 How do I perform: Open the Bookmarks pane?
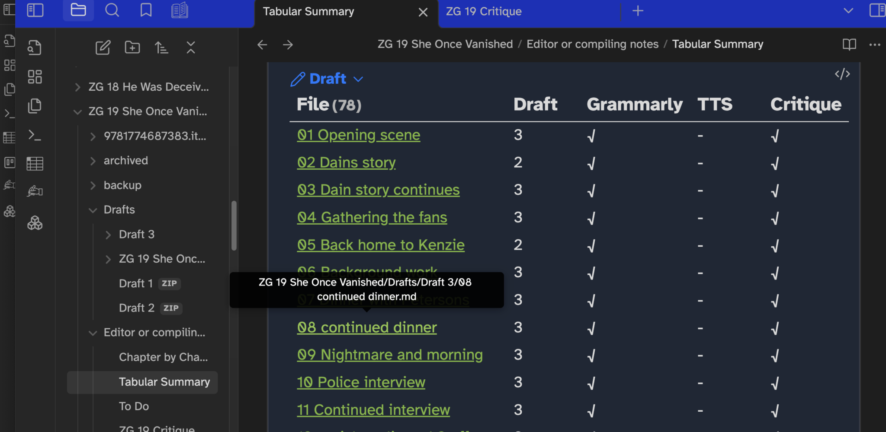(146, 10)
